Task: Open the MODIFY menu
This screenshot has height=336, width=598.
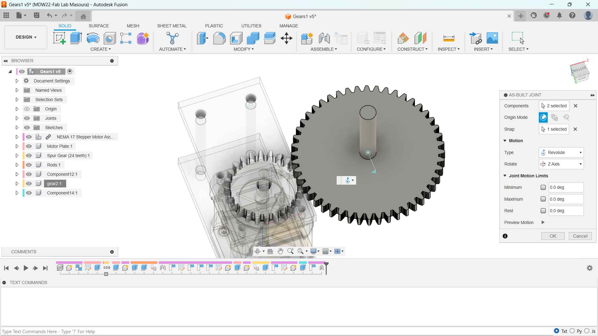Action: 244,49
